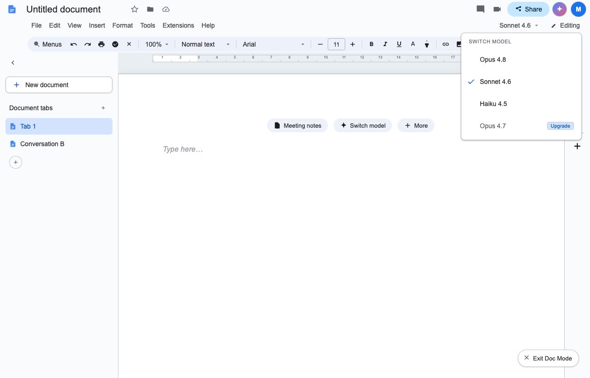Click the Share button

[x=528, y=9]
